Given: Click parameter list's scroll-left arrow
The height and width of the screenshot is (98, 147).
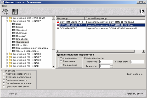Looking at the screenshot, I should pos(58,51).
